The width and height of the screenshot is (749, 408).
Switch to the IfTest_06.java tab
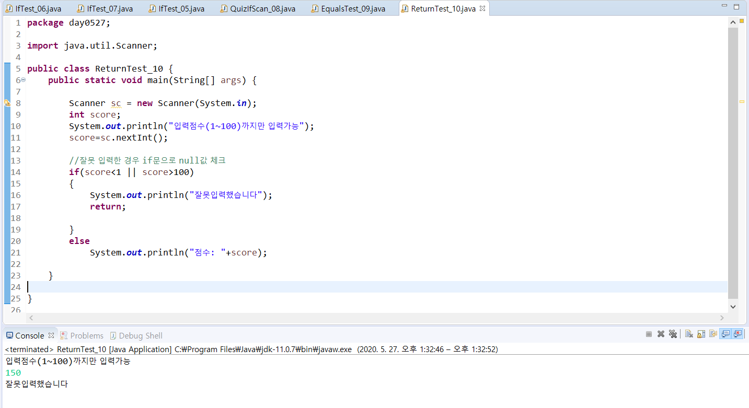[33, 8]
